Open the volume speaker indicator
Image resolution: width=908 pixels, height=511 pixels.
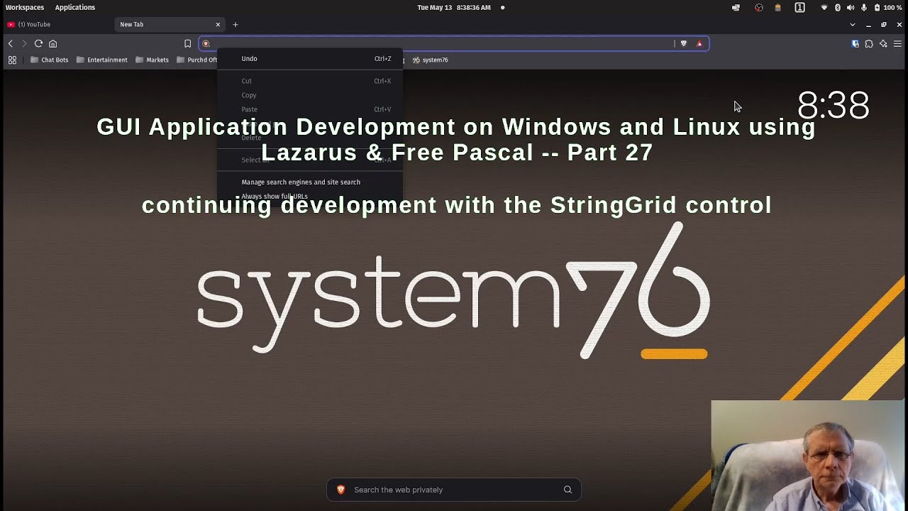(851, 7)
